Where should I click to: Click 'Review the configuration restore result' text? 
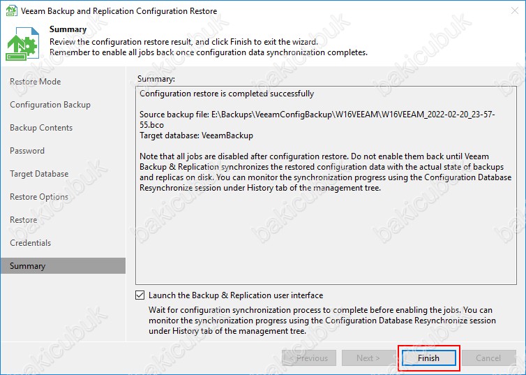point(184,42)
